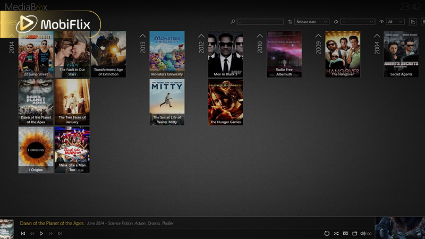Image resolution: width=425 pixels, height=239 pixels.
Task: Open the now-playing backdrop preview image
Action: tap(400, 228)
